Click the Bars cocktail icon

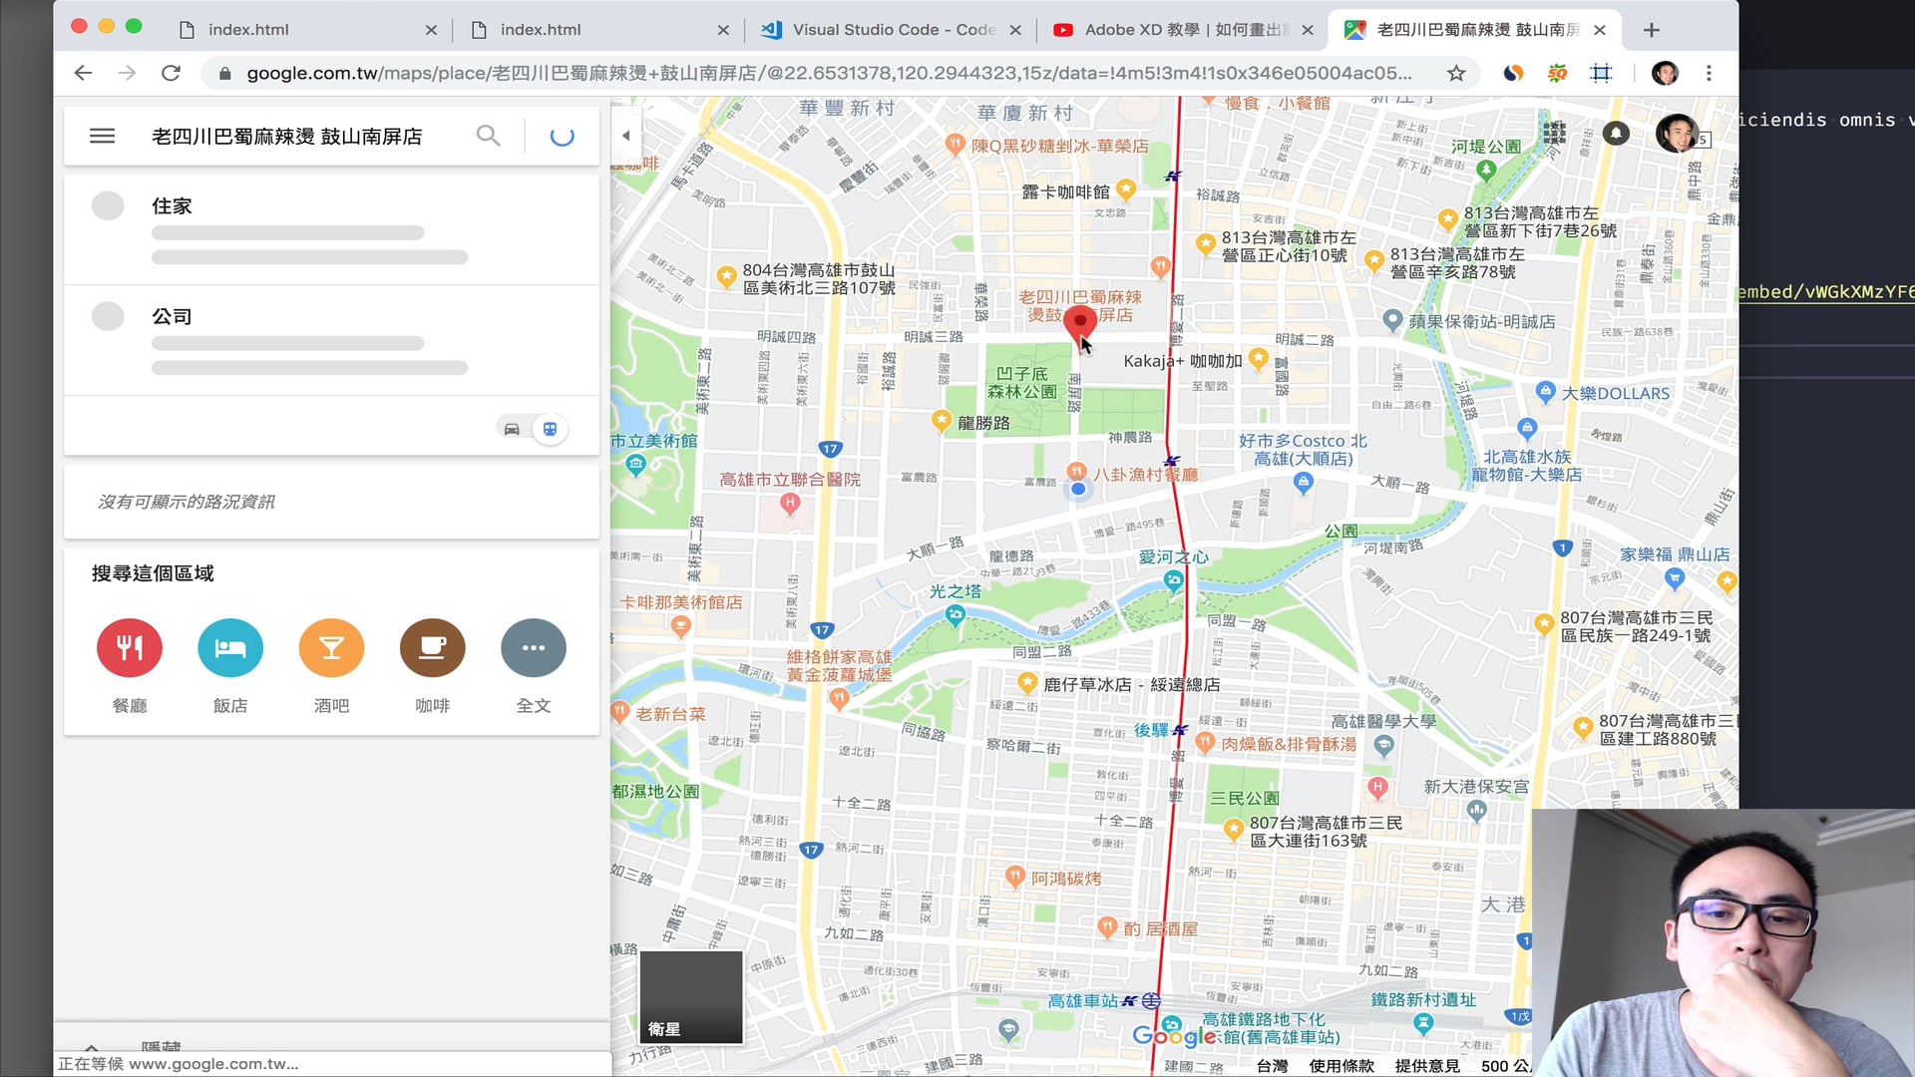pos(331,648)
